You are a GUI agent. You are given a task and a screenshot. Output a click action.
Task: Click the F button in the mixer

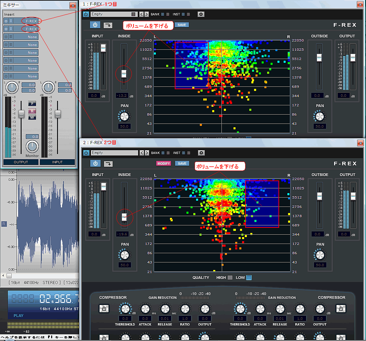coord(32,104)
